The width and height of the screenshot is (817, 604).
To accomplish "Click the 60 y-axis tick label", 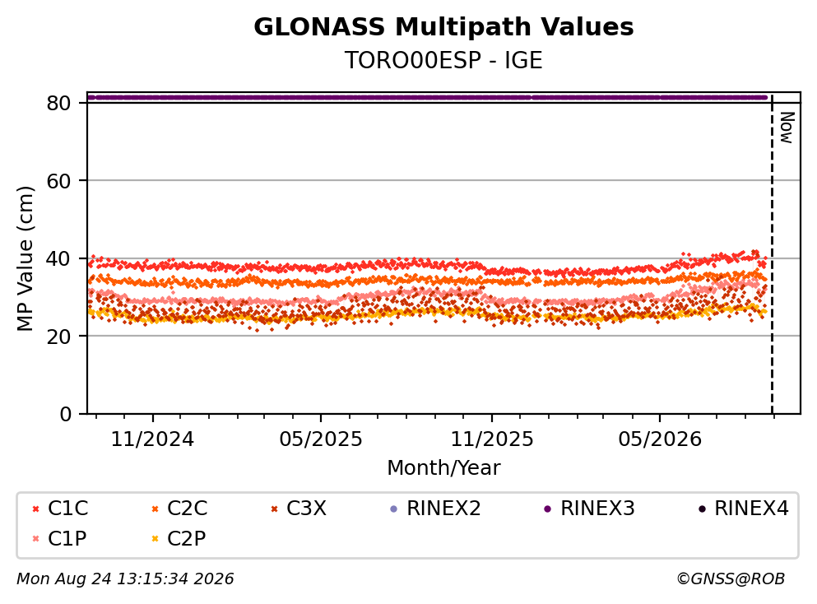I will [58, 181].
